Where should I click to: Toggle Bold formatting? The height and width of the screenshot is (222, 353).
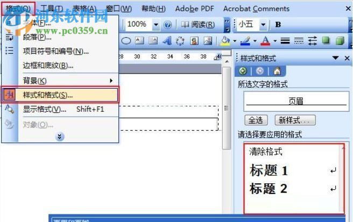pyautogui.click(x=278, y=24)
